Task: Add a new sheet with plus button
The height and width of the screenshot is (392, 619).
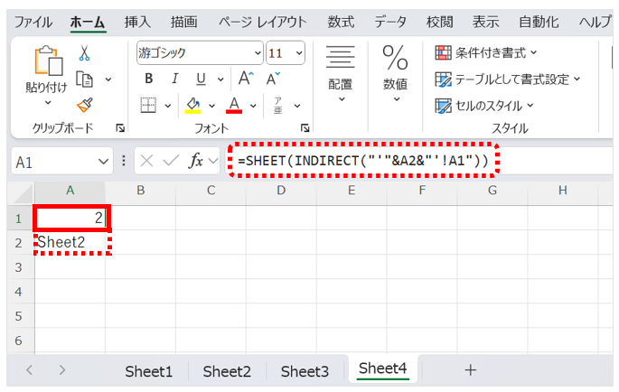Action: click(470, 370)
